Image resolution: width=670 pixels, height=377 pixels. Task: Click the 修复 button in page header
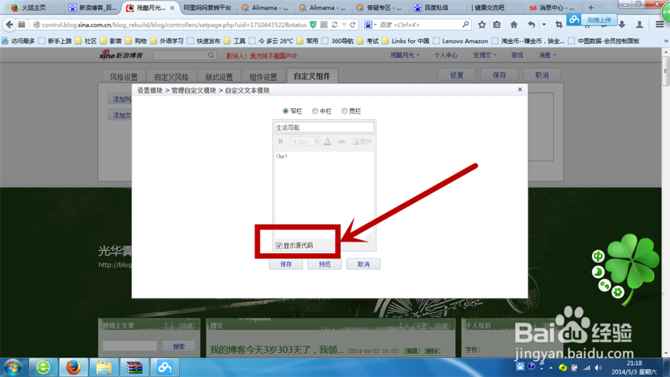point(457,75)
